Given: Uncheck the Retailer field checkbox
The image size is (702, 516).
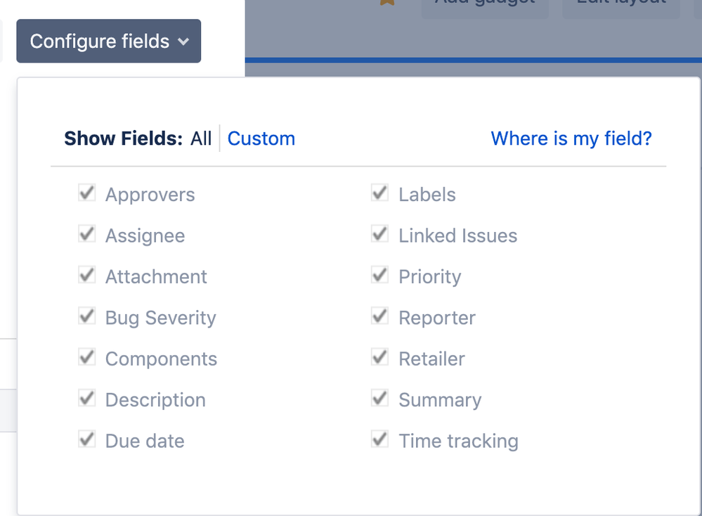Looking at the screenshot, I should pos(380,358).
